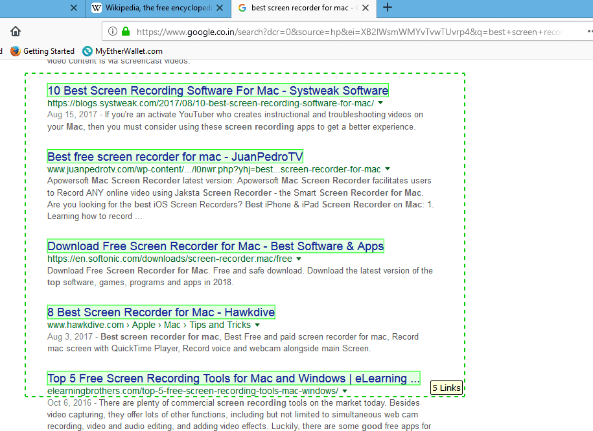Close the Wikipedia tab
The width and height of the screenshot is (593, 431).
(219, 8)
